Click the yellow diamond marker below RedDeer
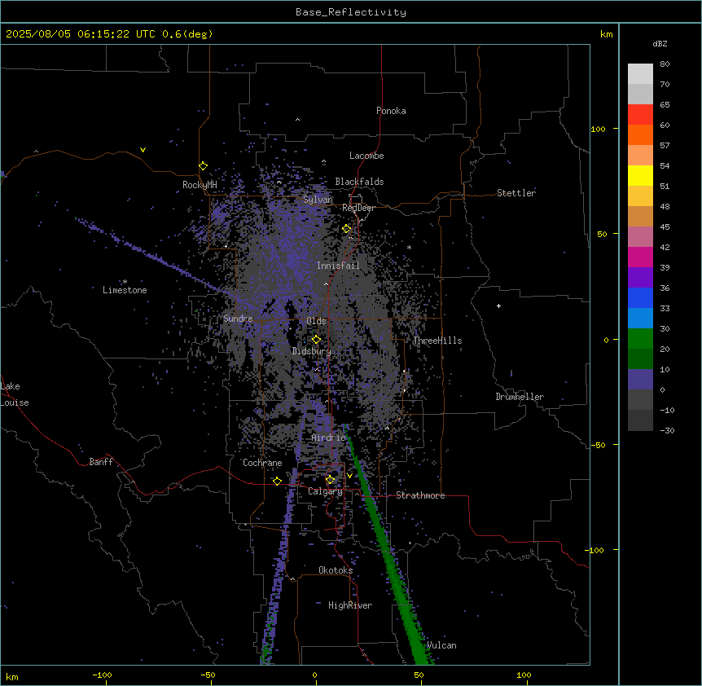702x686 pixels. click(347, 228)
